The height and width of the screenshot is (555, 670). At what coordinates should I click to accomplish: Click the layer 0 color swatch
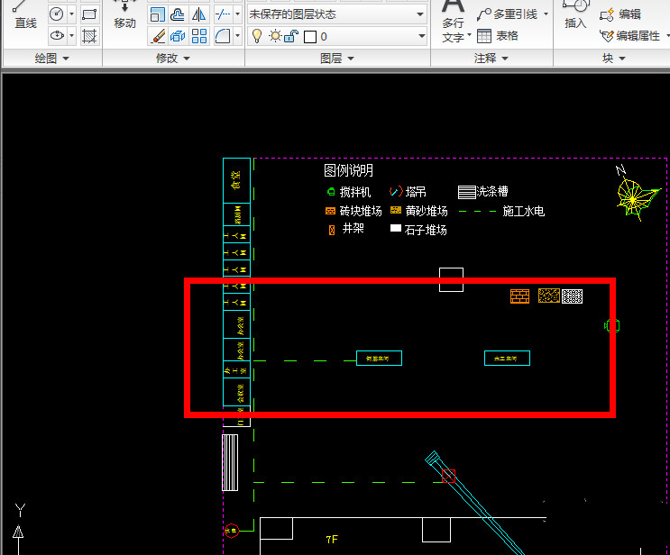click(310, 37)
